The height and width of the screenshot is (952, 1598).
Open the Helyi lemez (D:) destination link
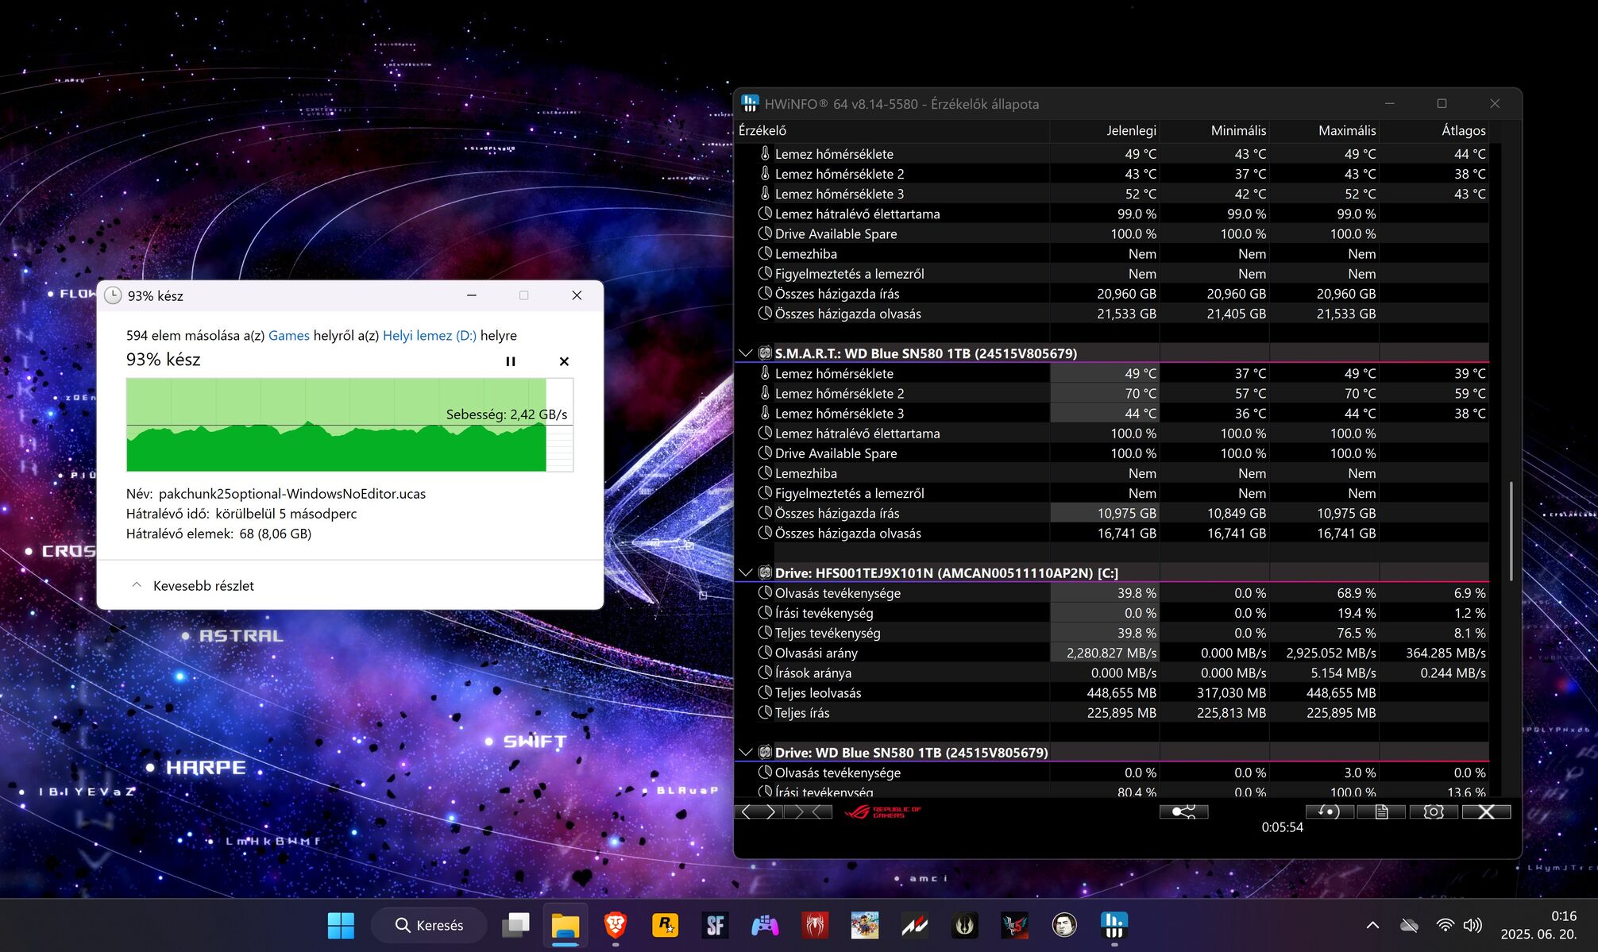click(x=430, y=335)
